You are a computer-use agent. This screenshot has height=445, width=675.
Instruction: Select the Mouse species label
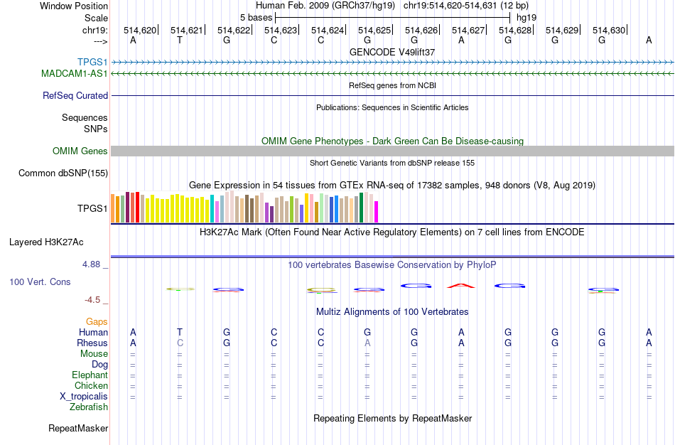[94, 354]
